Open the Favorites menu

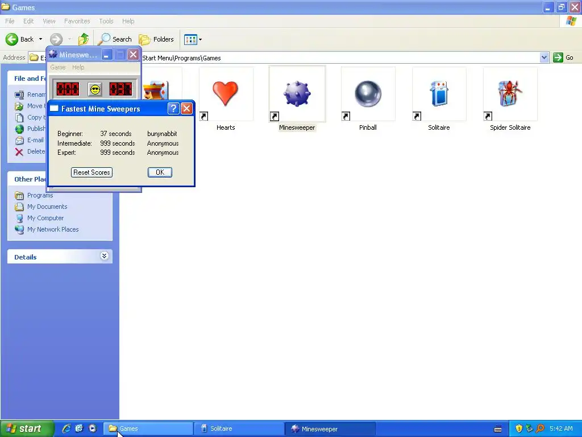point(77,21)
